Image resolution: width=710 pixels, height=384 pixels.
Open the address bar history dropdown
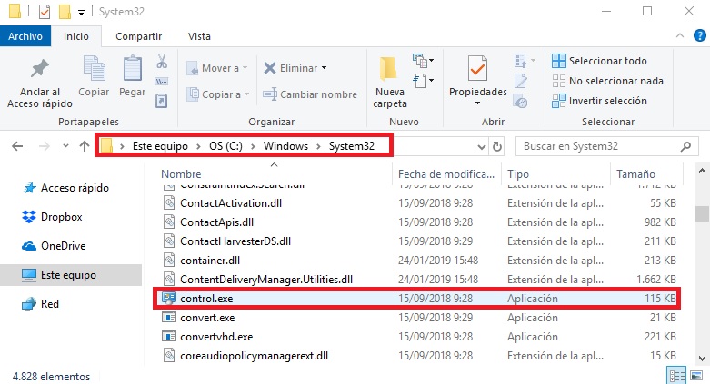point(479,145)
